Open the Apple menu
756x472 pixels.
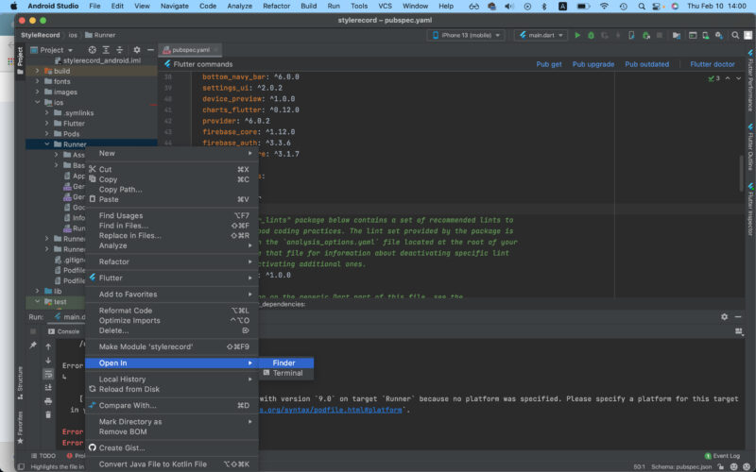(13, 6)
